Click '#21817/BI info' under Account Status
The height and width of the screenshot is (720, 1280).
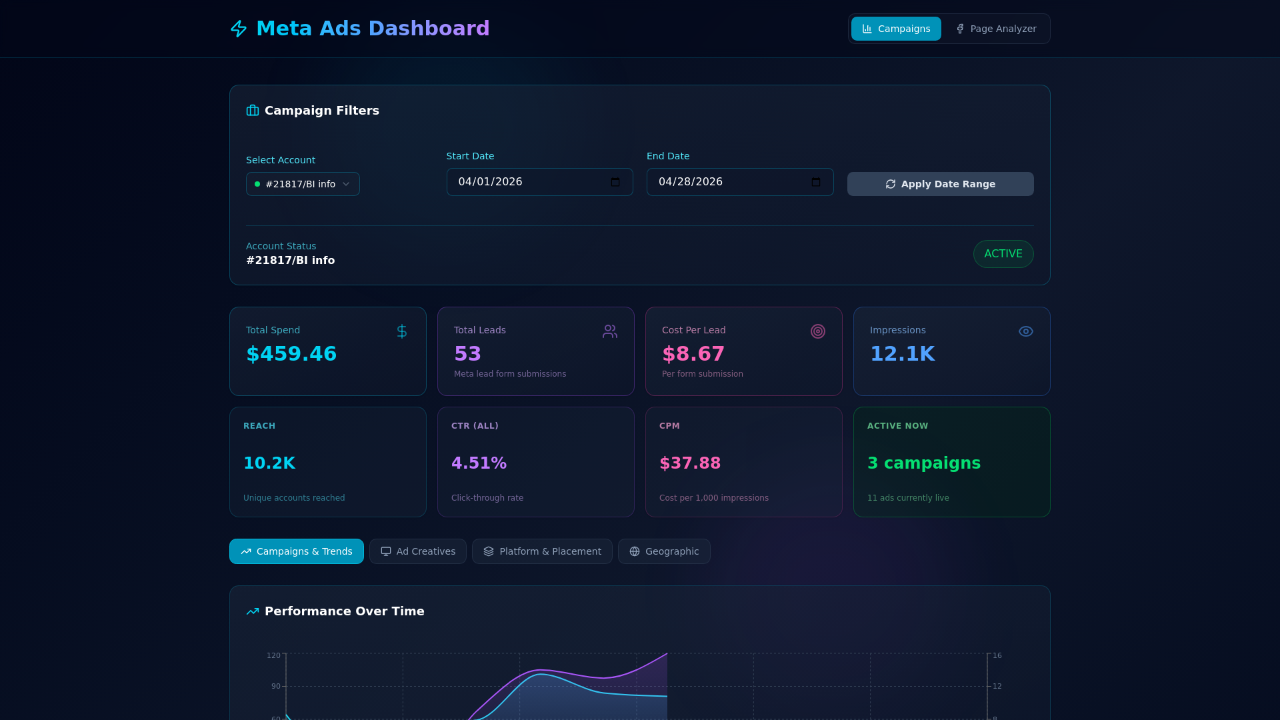[291, 261]
